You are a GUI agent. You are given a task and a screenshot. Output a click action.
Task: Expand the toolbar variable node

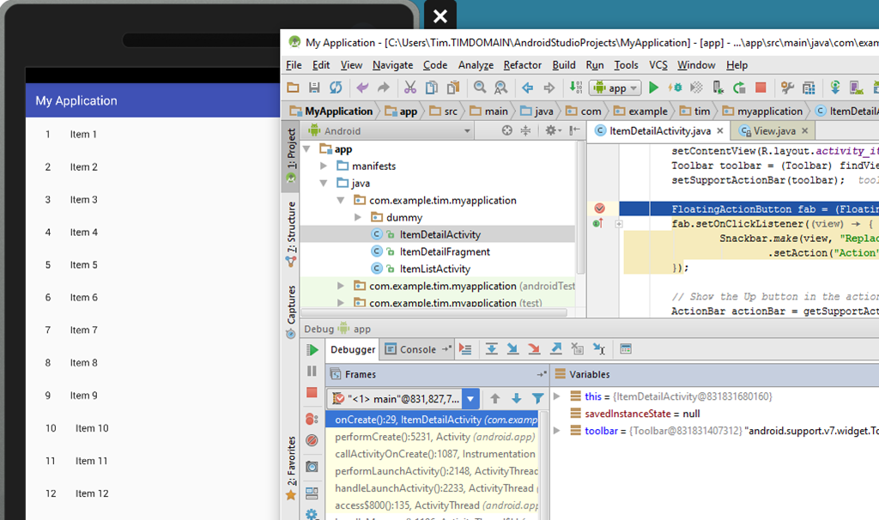coord(556,431)
